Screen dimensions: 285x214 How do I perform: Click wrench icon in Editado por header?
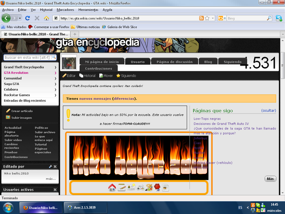click(50, 166)
